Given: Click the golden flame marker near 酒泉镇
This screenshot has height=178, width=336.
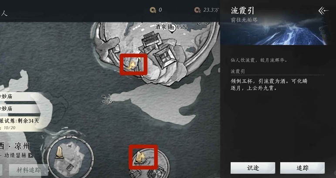Looking at the screenshot, I should [131, 65].
